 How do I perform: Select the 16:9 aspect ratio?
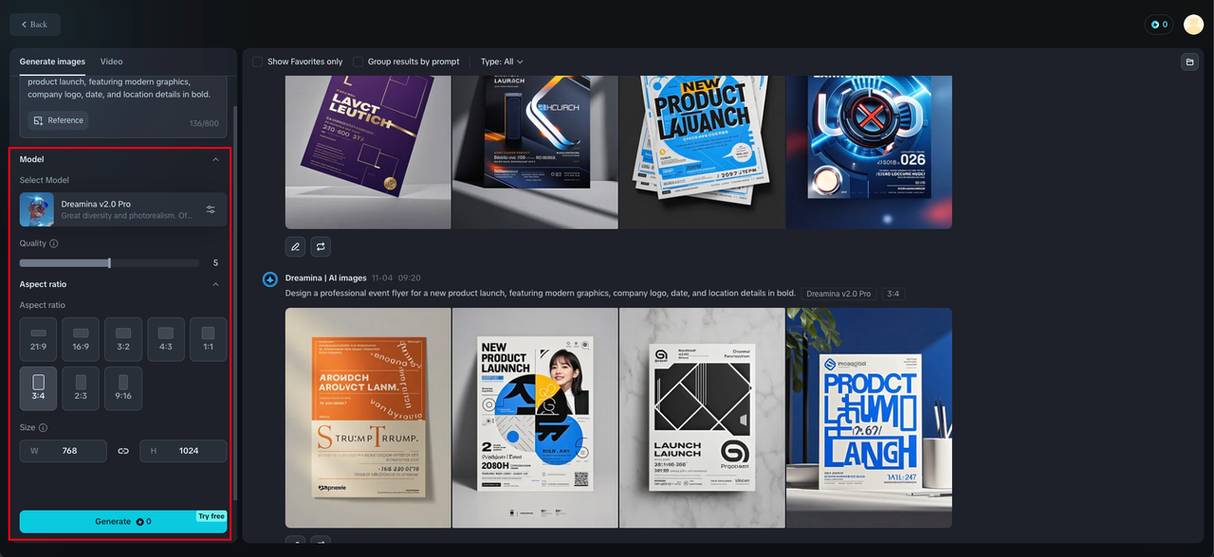pyautogui.click(x=81, y=339)
